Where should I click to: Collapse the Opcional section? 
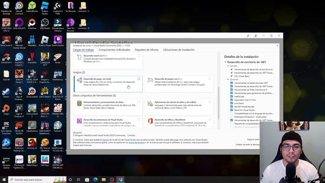tap(228, 79)
